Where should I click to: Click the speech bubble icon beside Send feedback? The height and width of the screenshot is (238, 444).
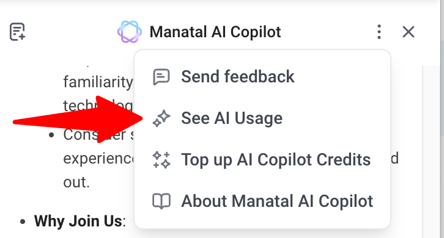click(161, 77)
